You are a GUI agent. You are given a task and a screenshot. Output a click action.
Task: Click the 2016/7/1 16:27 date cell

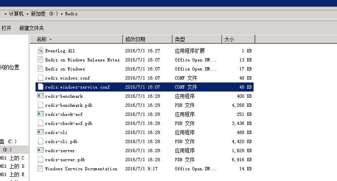(x=142, y=51)
